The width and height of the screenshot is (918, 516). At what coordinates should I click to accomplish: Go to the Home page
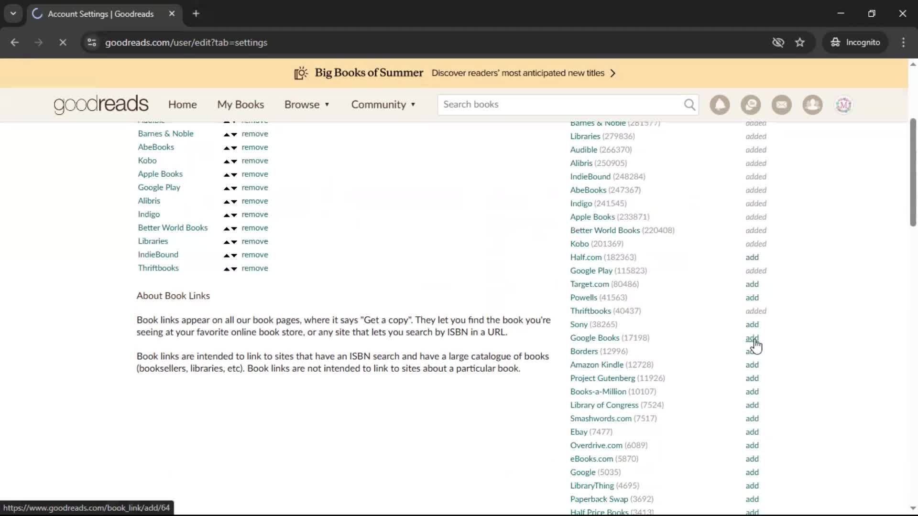182,105
